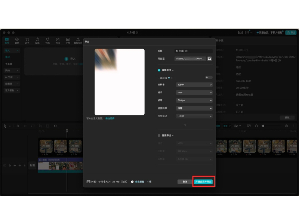This screenshot has width=299, height=224.
Task: Select the 文本 text tool icon
Action: [x=27, y=40]
